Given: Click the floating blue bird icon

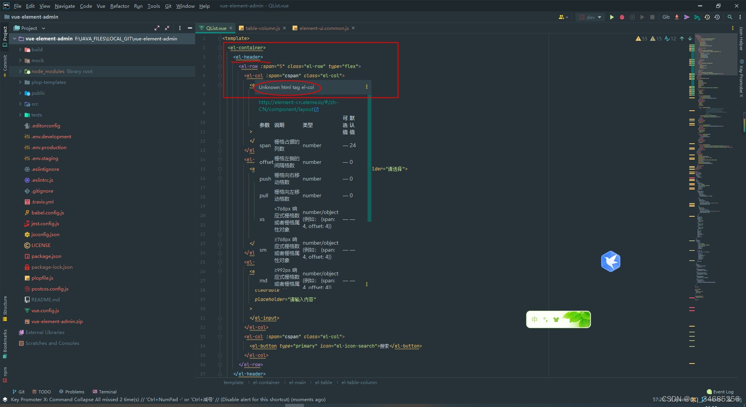Looking at the screenshot, I should point(610,261).
